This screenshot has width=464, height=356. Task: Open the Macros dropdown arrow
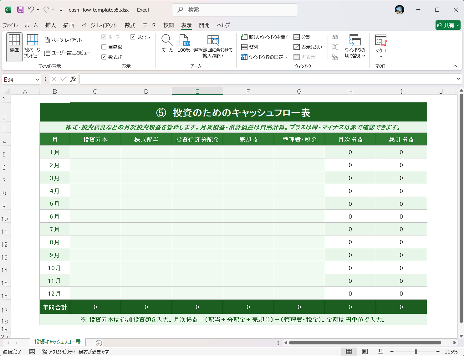(381, 57)
